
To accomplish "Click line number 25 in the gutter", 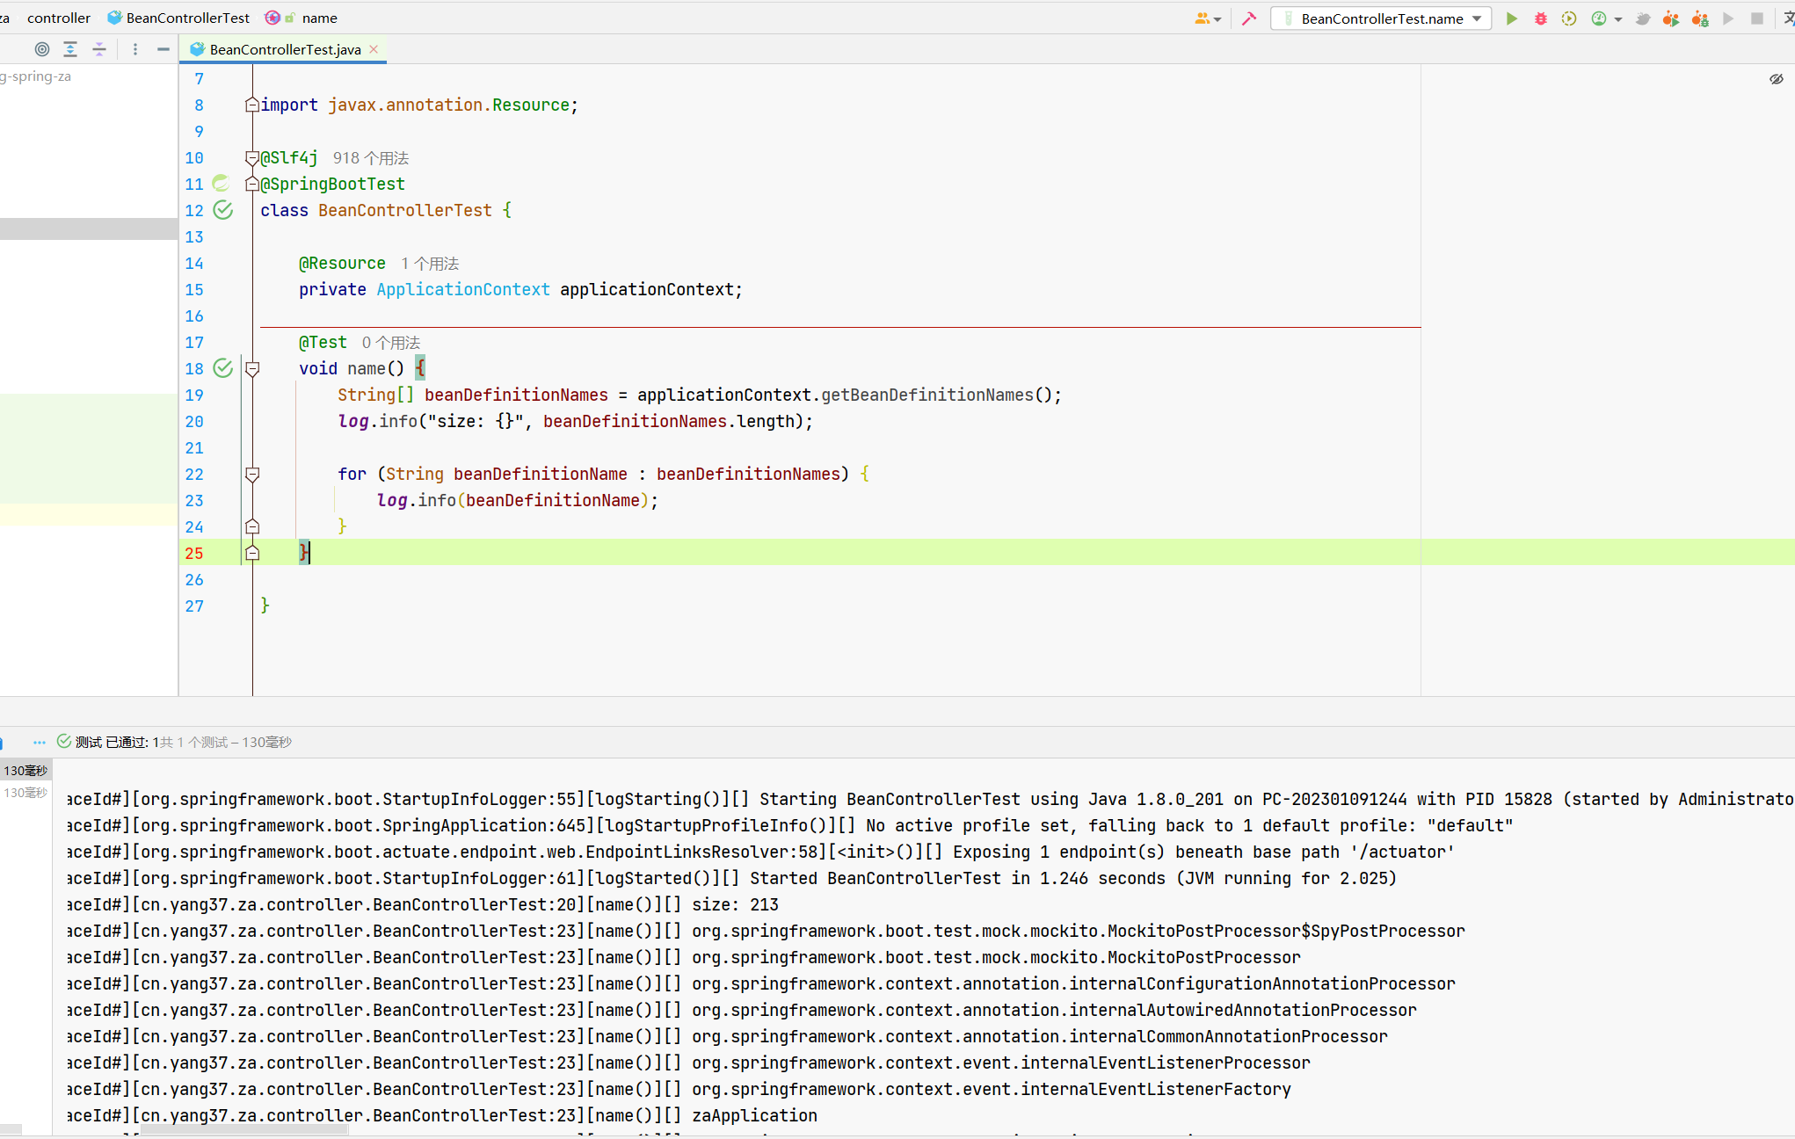I will [194, 553].
